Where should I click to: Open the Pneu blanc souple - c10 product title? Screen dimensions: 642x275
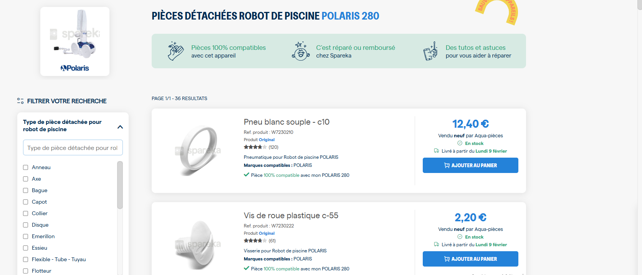click(x=286, y=122)
